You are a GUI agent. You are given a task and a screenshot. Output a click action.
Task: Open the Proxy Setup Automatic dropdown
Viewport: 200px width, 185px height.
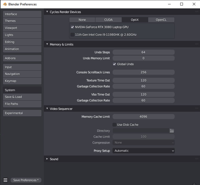[x=143, y=151]
